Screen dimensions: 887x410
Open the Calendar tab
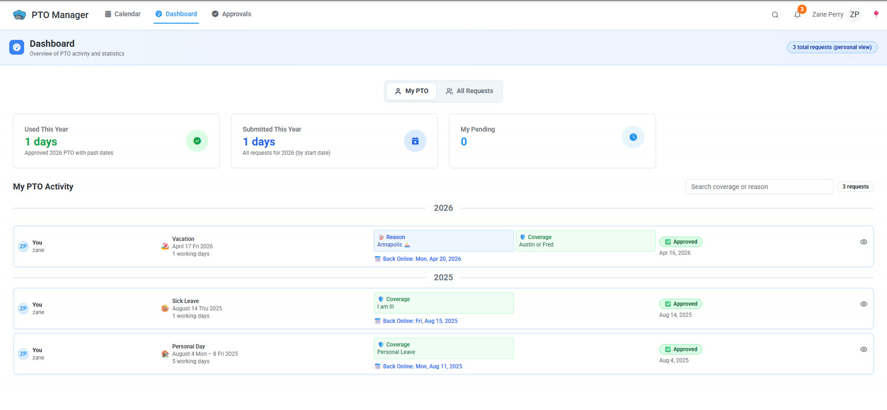123,14
